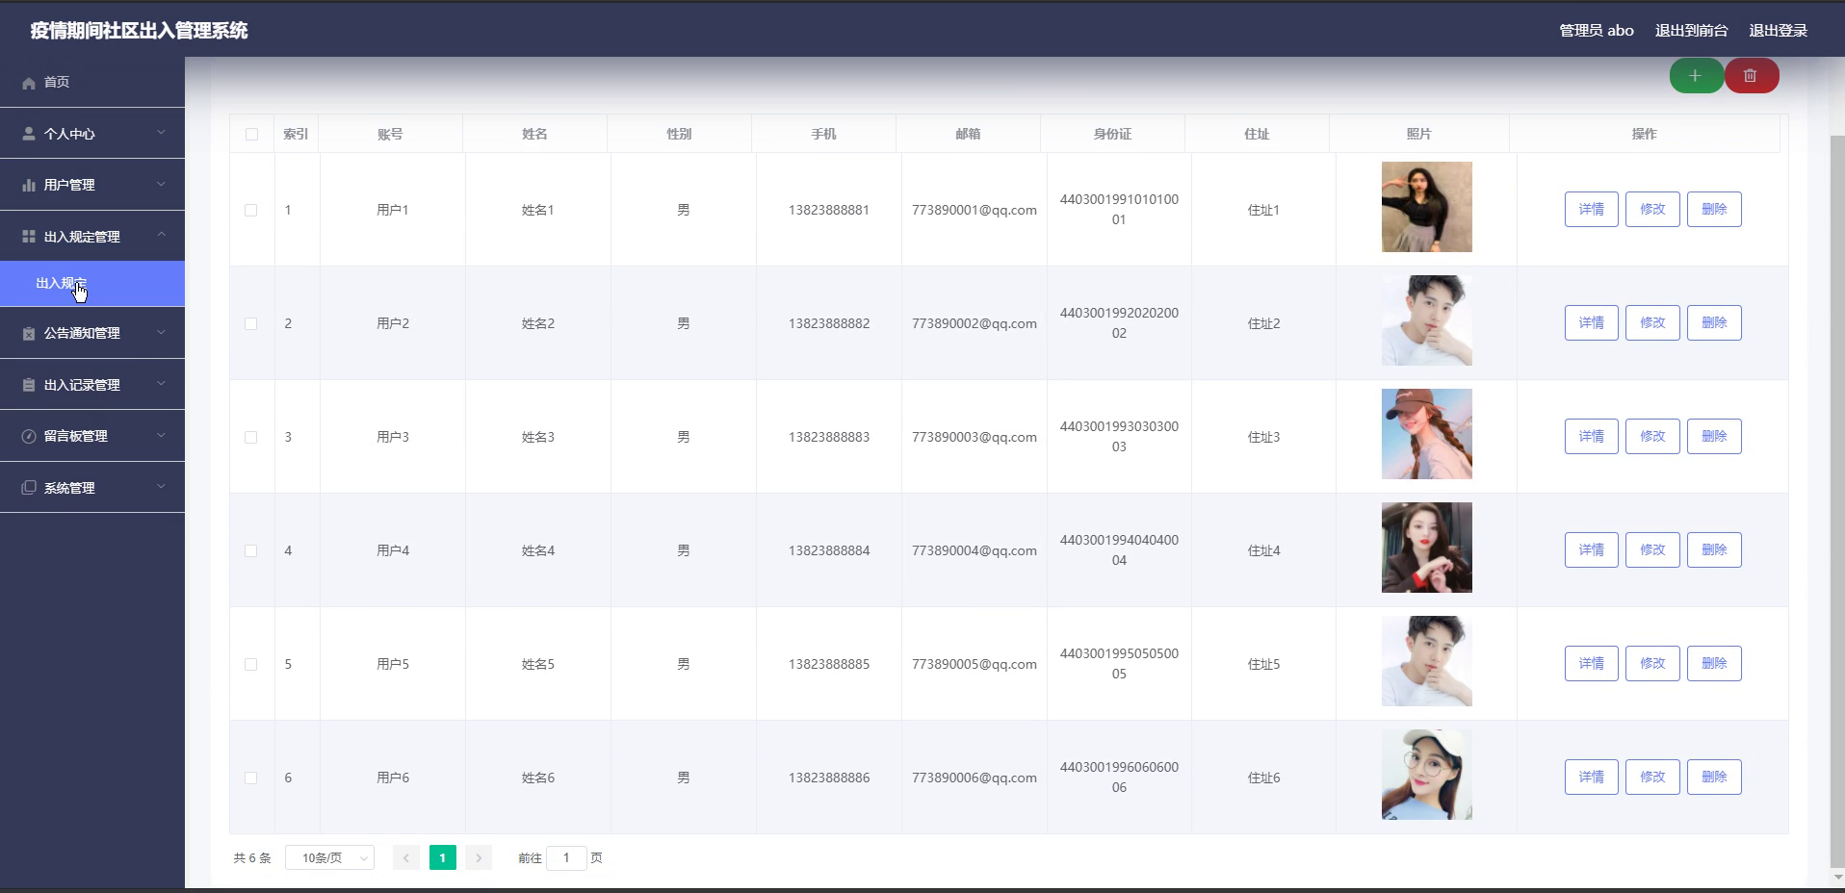Select row 用户3 checkbox

(x=250, y=437)
